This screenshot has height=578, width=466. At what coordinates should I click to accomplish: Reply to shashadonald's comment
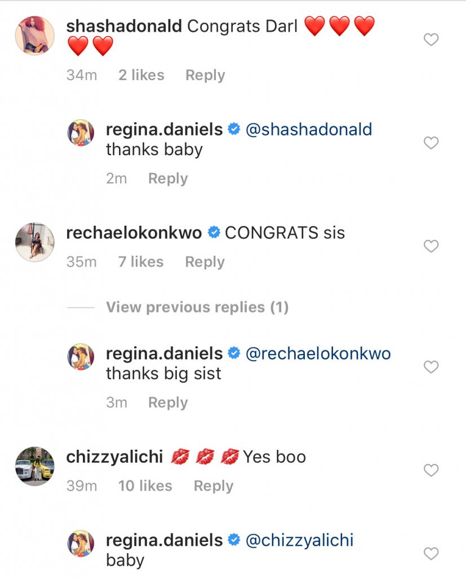205,75
